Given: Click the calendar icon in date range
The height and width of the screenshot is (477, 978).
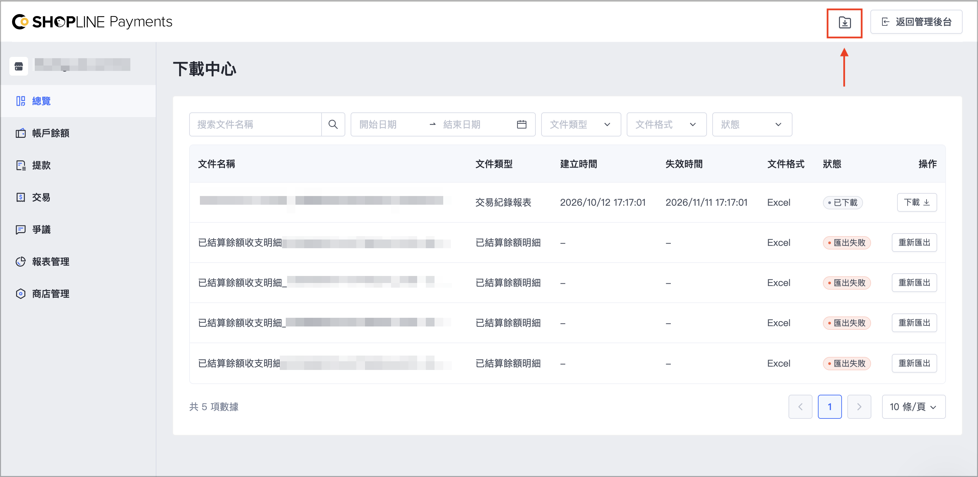Looking at the screenshot, I should 522,124.
